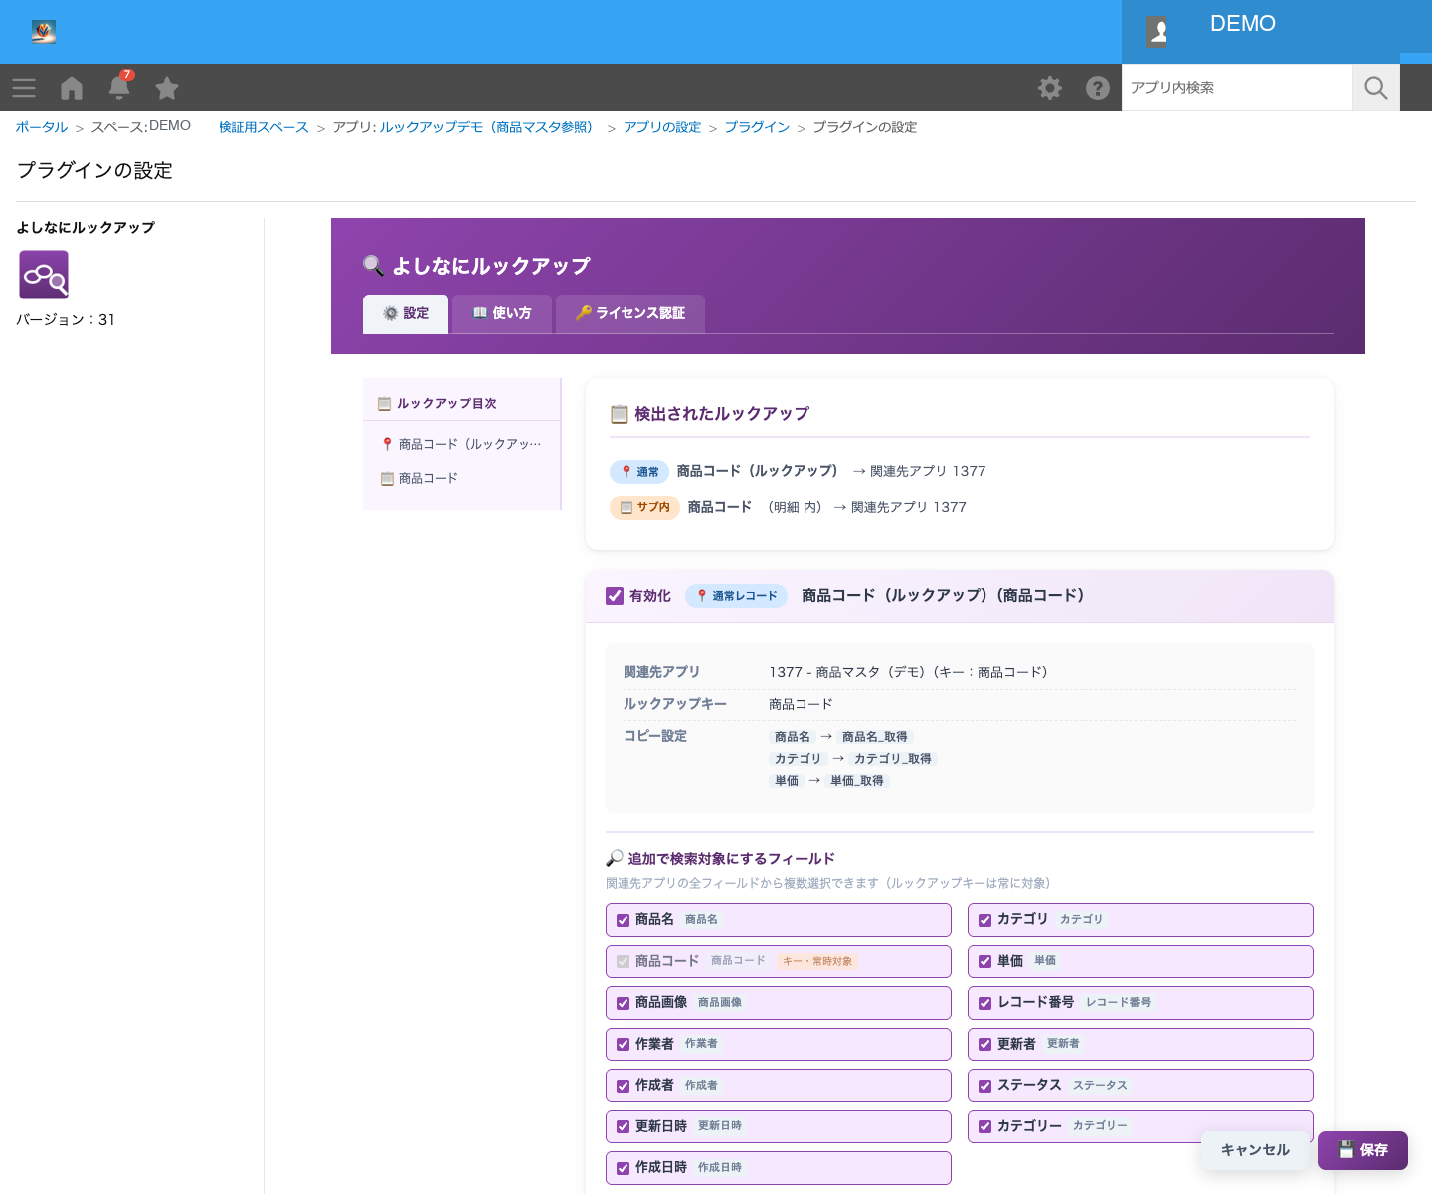Screen dimensions: 1432x1194
Task: Click the 通常レコード badge
Action: (x=736, y=596)
